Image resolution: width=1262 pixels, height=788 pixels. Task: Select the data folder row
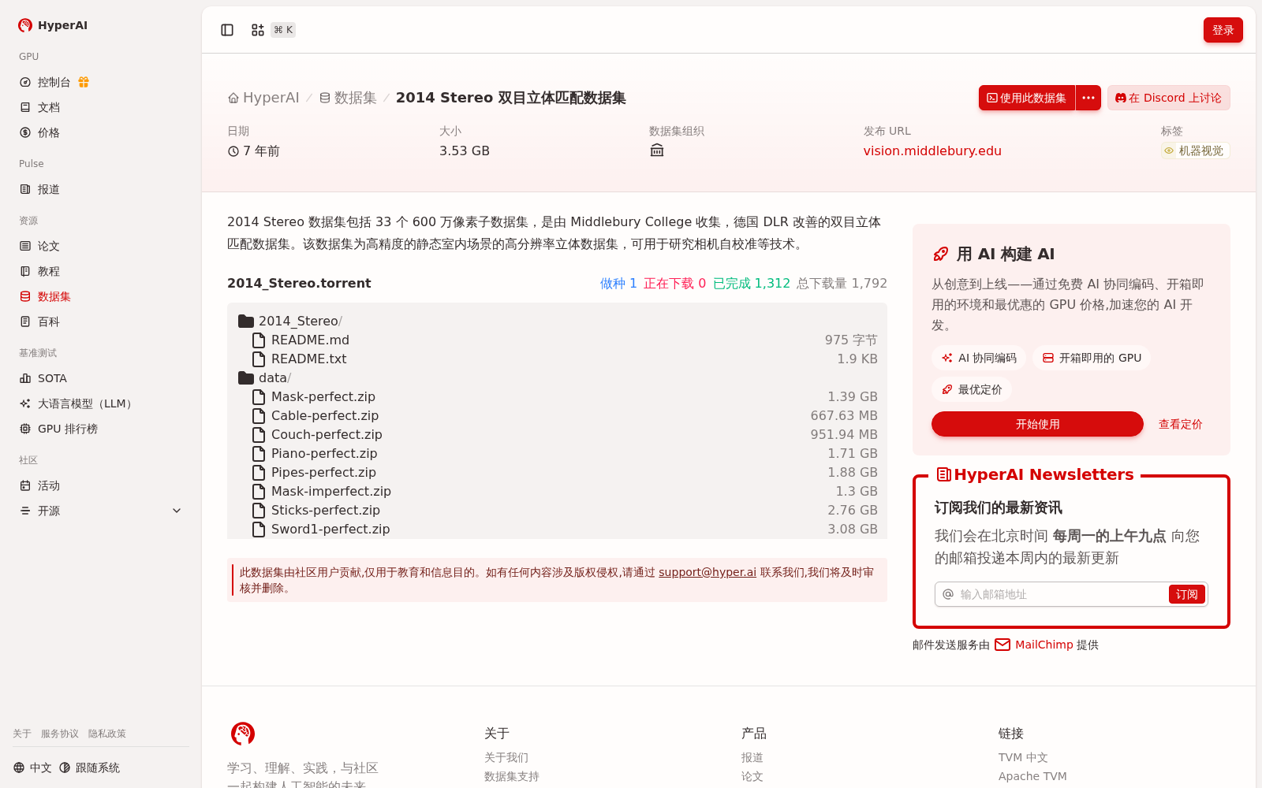point(557,377)
